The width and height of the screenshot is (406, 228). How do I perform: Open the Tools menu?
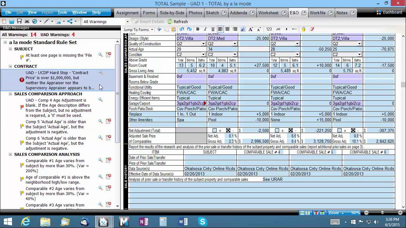tap(62, 12)
